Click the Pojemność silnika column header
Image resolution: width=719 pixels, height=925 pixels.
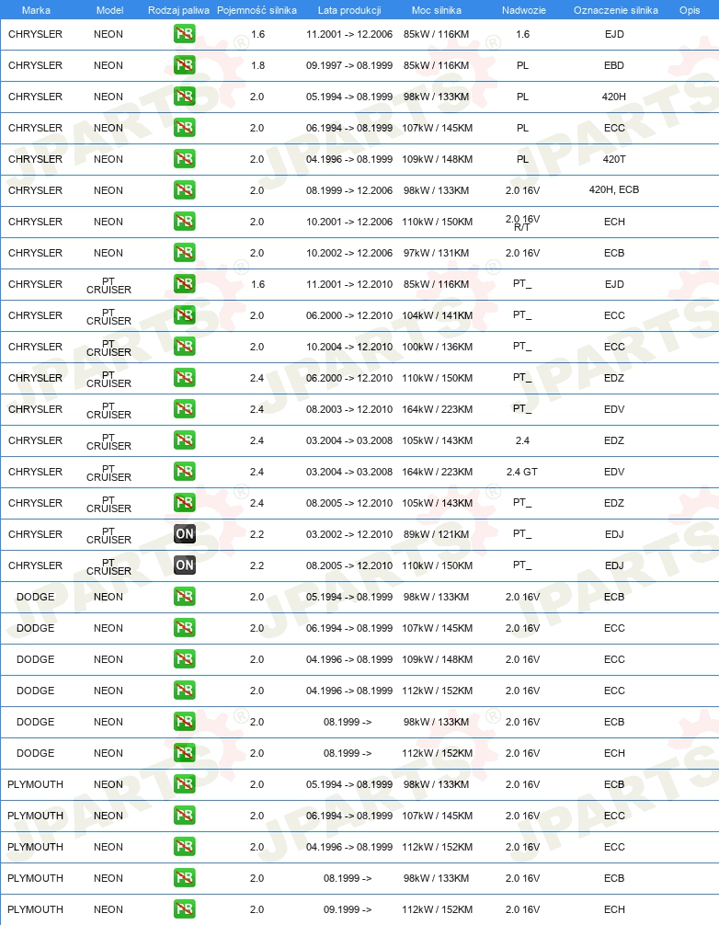(257, 10)
